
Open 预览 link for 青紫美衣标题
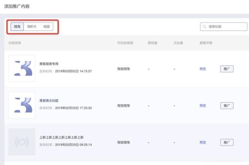click(202, 105)
